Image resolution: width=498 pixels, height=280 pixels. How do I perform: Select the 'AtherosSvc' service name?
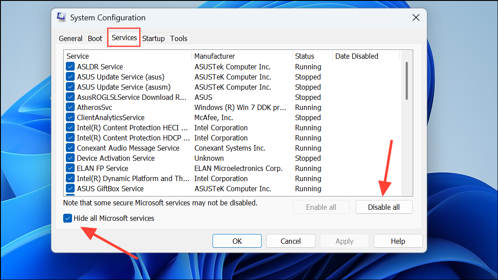(94, 107)
